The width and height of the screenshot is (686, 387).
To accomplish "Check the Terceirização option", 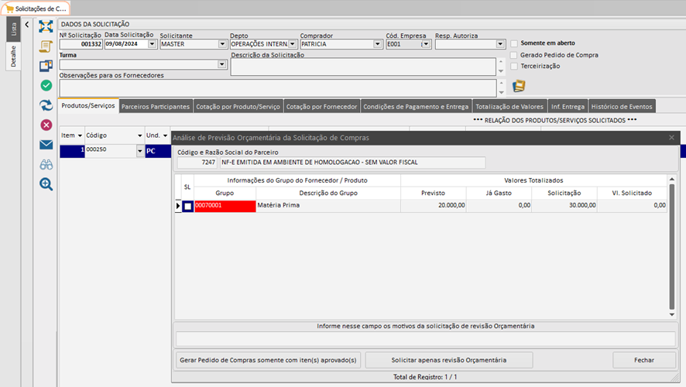I will tap(514, 66).
